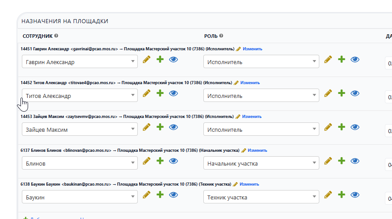View Баукин employee via eye icon
The height and width of the screenshot is (219, 392).
[x=173, y=195]
